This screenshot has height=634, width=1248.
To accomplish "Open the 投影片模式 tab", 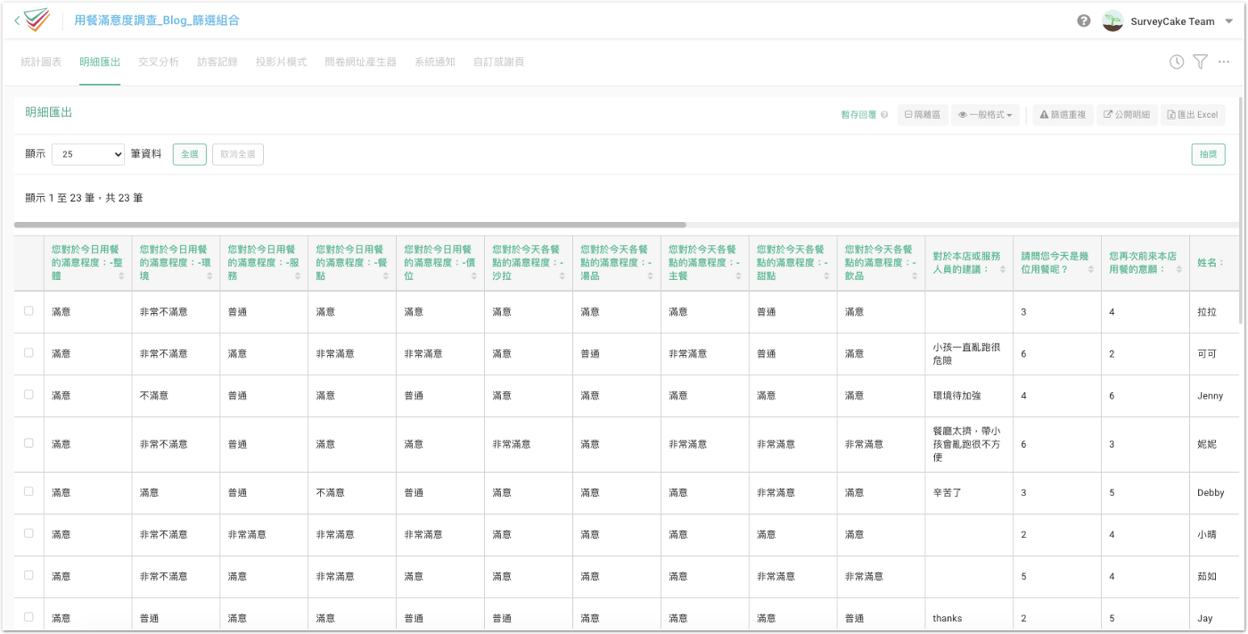I will click(x=281, y=62).
